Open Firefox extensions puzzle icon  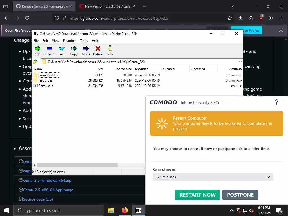click(251, 18)
